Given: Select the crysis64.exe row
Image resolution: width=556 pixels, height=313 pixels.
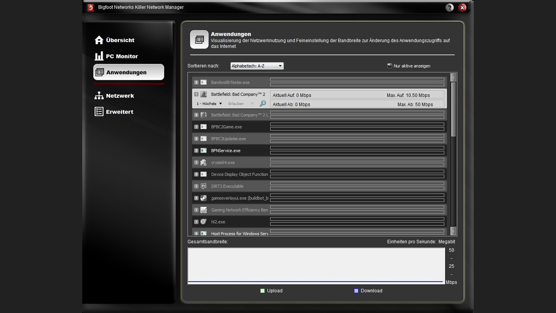Looking at the screenshot, I should point(319,163).
